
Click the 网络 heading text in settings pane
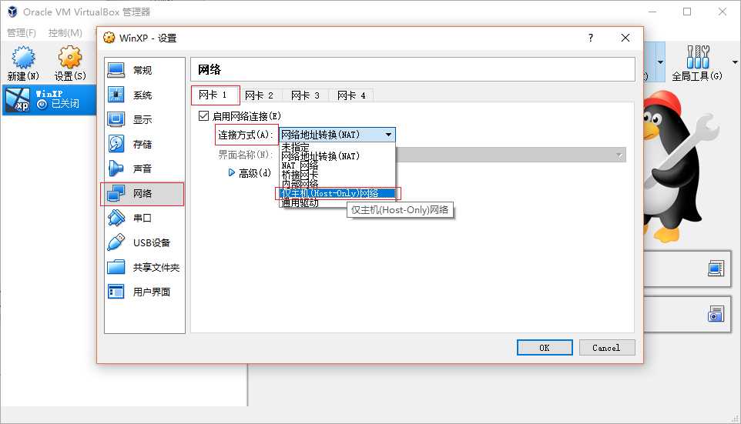click(210, 70)
